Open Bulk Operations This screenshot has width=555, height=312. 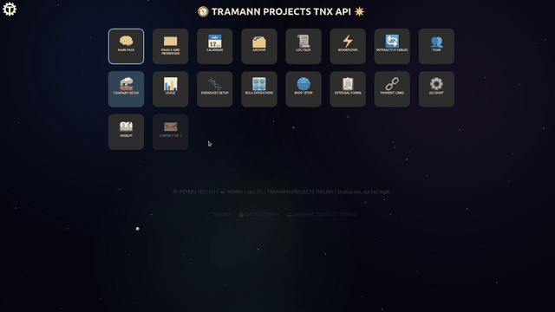259,89
